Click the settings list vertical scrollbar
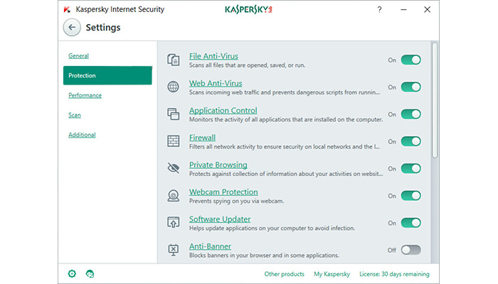 pyautogui.click(x=435, y=99)
